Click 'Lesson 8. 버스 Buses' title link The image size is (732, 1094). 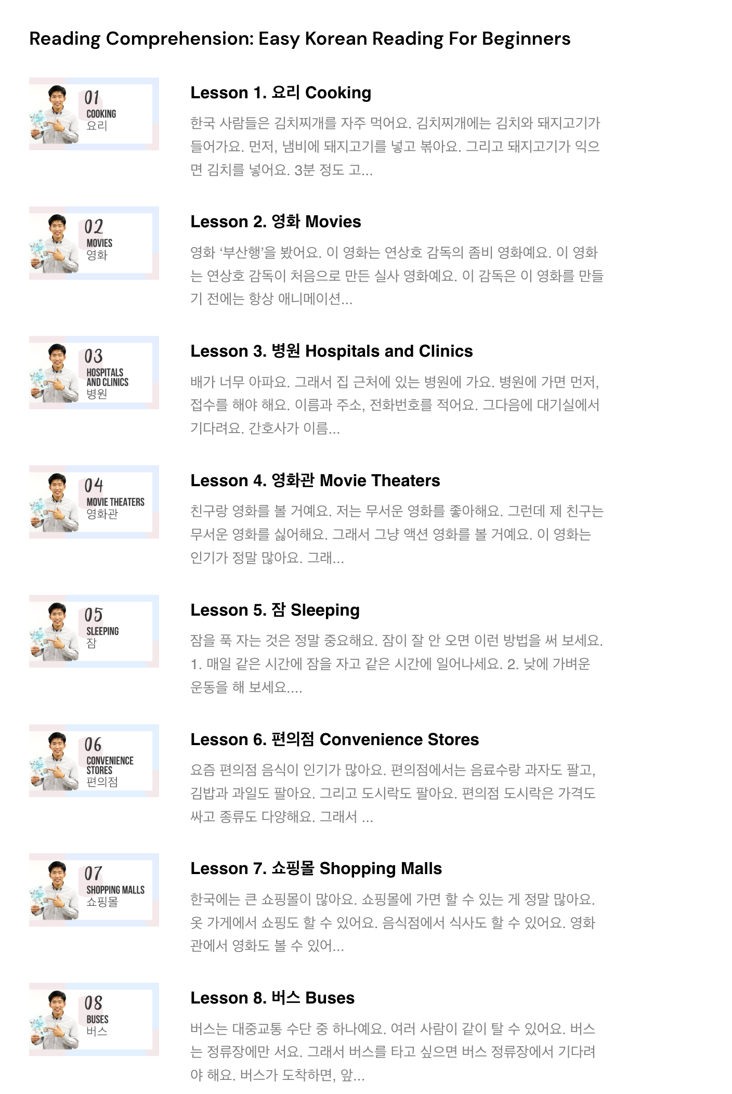tap(272, 998)
